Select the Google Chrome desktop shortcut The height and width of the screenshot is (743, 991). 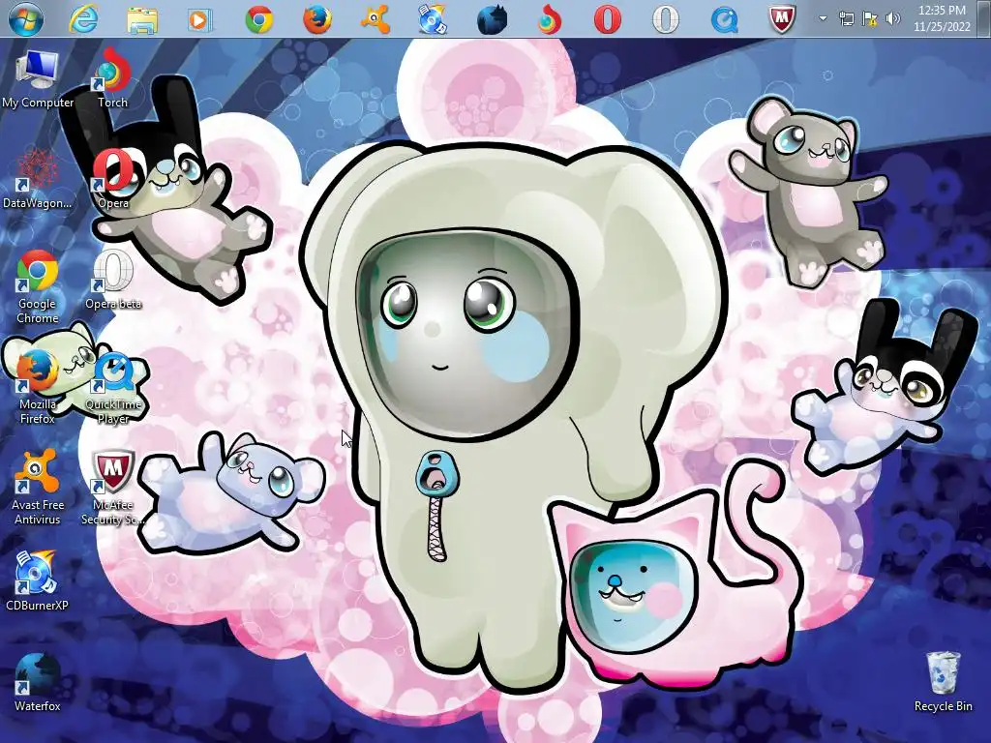point(38,286)
